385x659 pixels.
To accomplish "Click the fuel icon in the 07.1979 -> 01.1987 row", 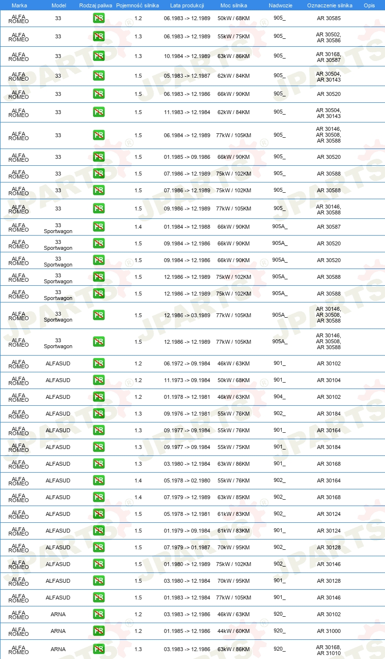I will pos(98,547).
